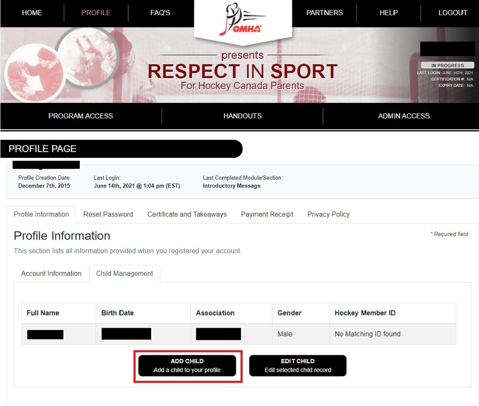Image resolution: width=479 pixels, height=406 pixels.
Task: Click EDIT CHILD to edit selected record
Action: [x=297, y=366]
